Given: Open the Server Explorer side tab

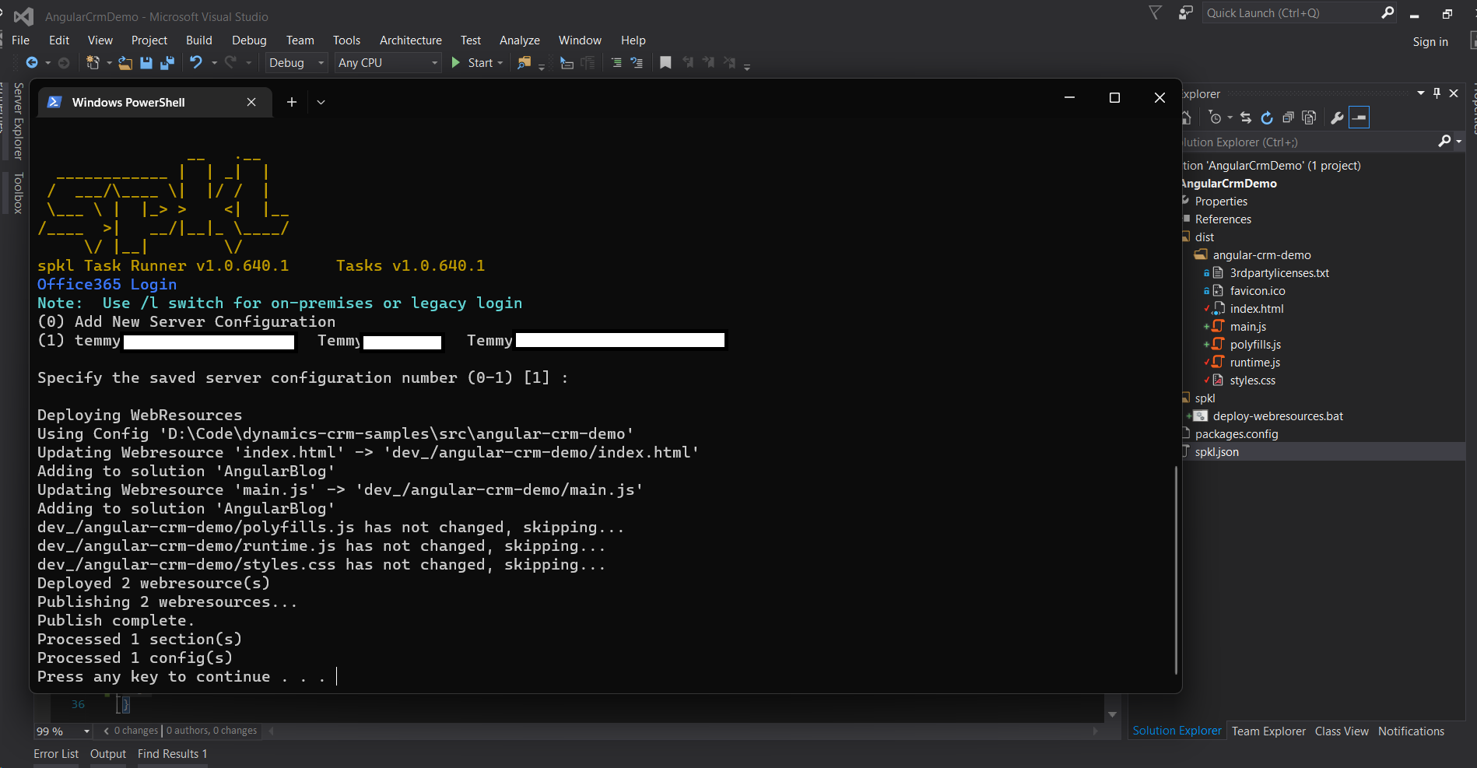Looking at the screenshot, I should click(x=18, y=121).
